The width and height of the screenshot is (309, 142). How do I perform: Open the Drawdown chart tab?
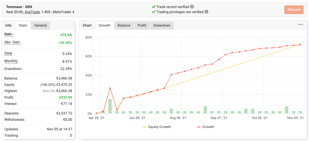[x=162, y=25]
